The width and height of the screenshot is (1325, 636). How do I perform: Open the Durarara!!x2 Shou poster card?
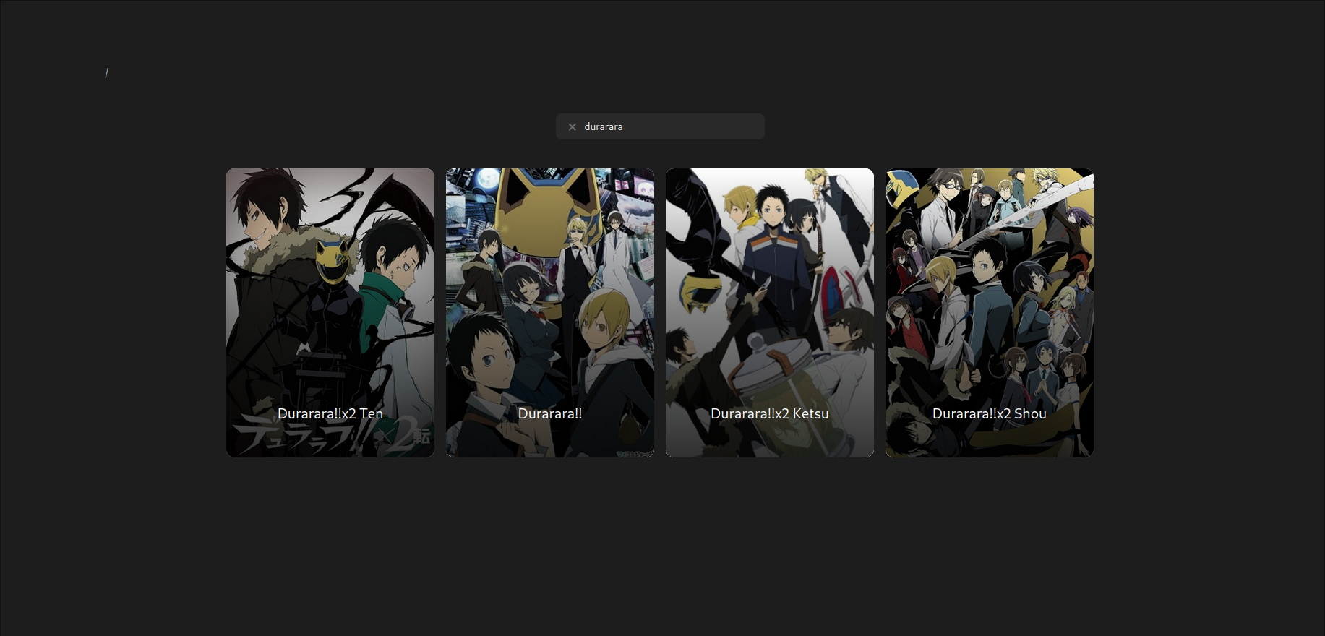click(x=990, y=313)
